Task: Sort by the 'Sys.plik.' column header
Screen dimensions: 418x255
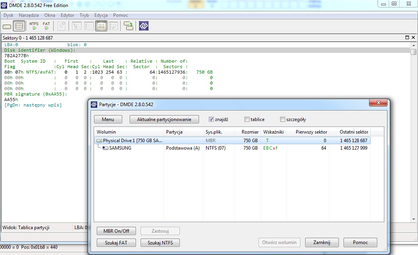Action: coord(219,132)
